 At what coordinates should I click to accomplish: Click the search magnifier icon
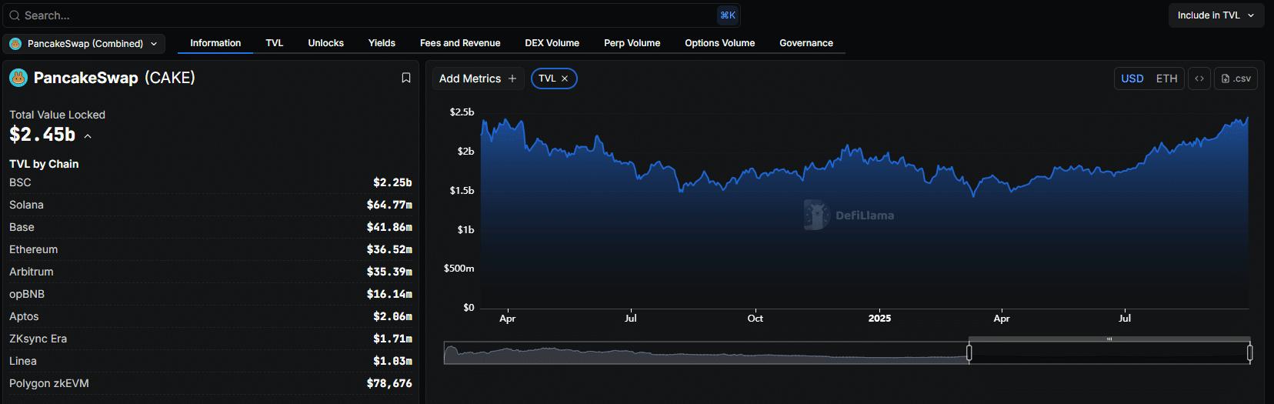pyautogui.click(x=15, y=15)
